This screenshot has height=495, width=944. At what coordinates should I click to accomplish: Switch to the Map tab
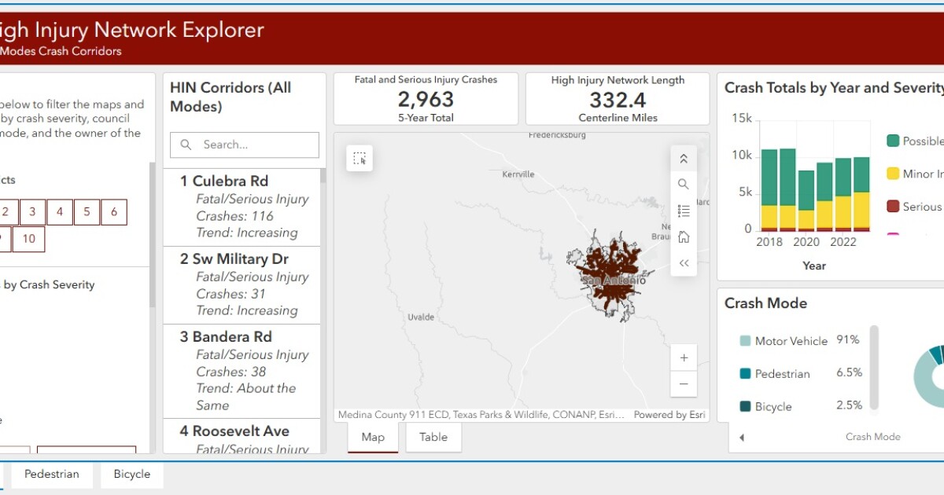tap(372, 437)
